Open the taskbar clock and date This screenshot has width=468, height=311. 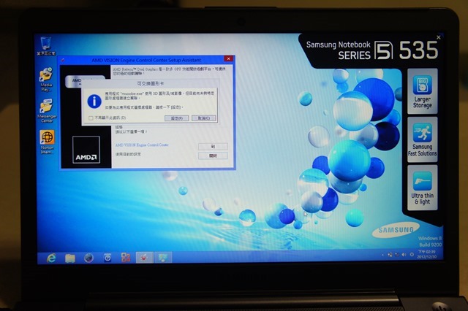(x=427, y=254)
